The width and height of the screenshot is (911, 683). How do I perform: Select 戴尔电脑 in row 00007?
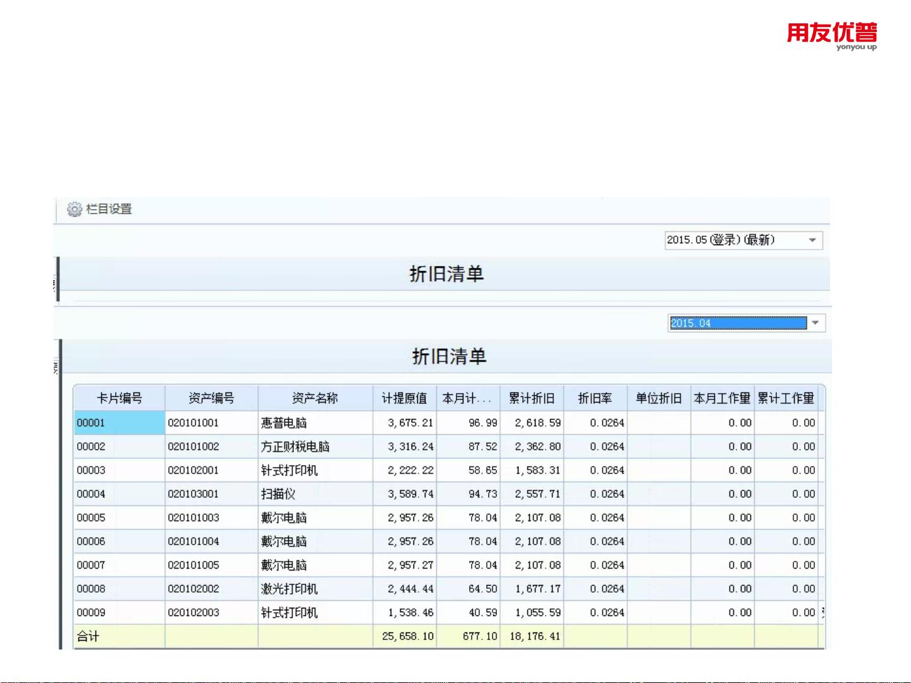click(x=284, y=565)
